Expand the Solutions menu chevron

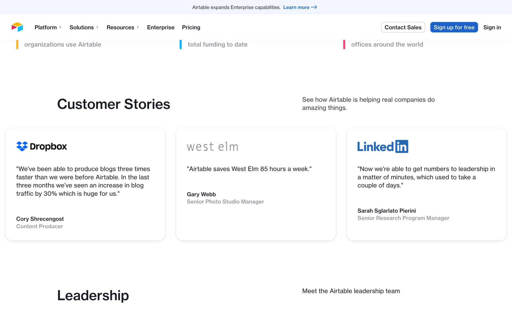(97, 27)
